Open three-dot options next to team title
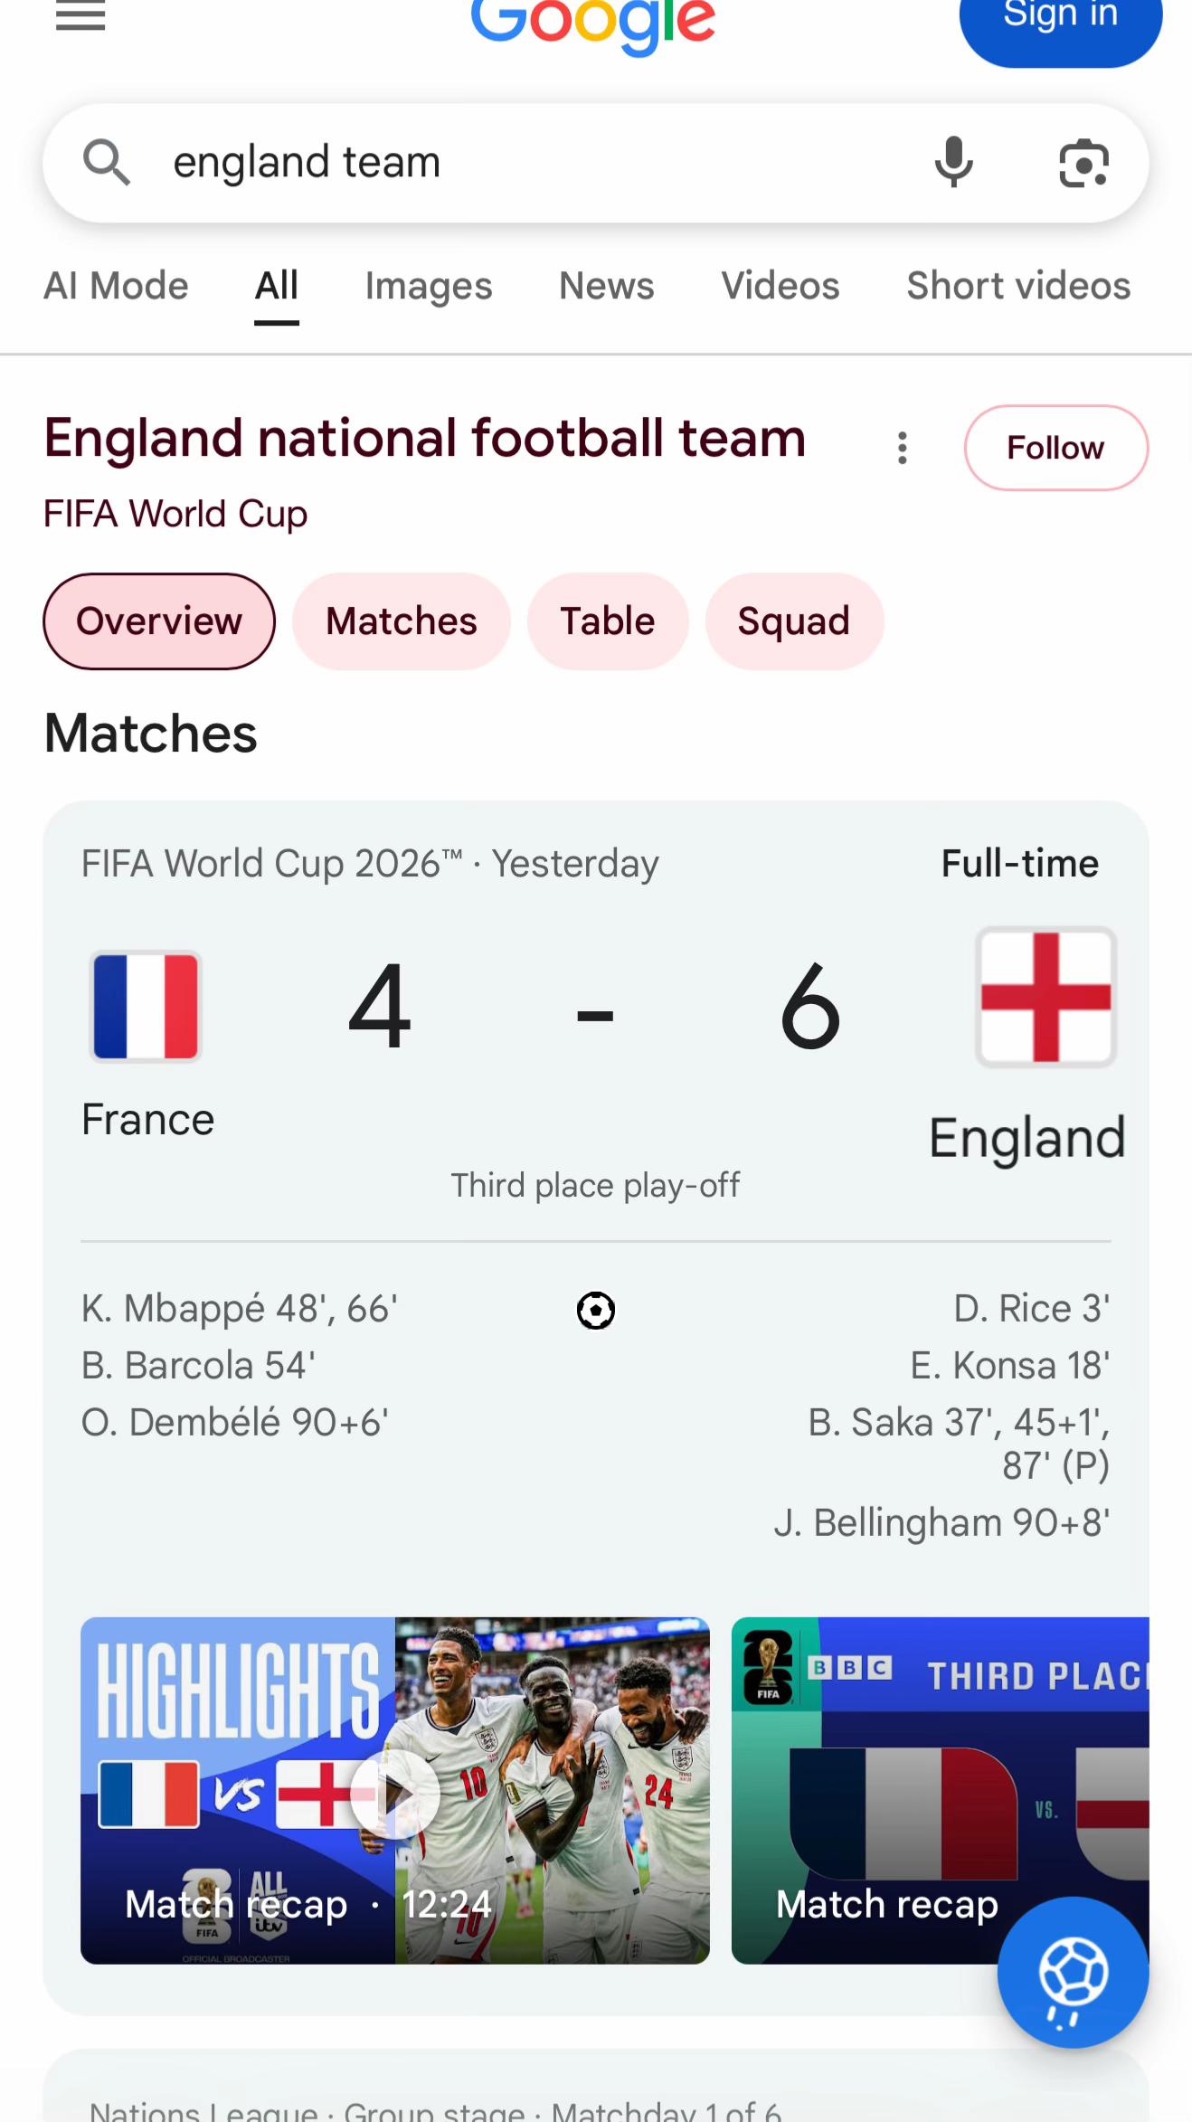 (902, 448)
